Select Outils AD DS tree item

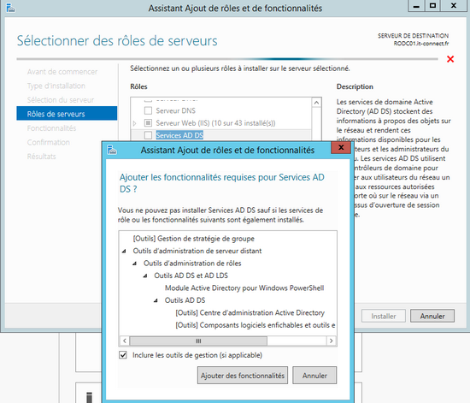[x=185, y=300]
